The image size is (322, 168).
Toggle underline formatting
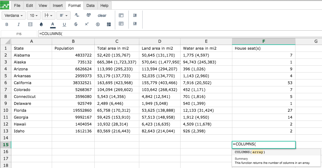[64, 24]
